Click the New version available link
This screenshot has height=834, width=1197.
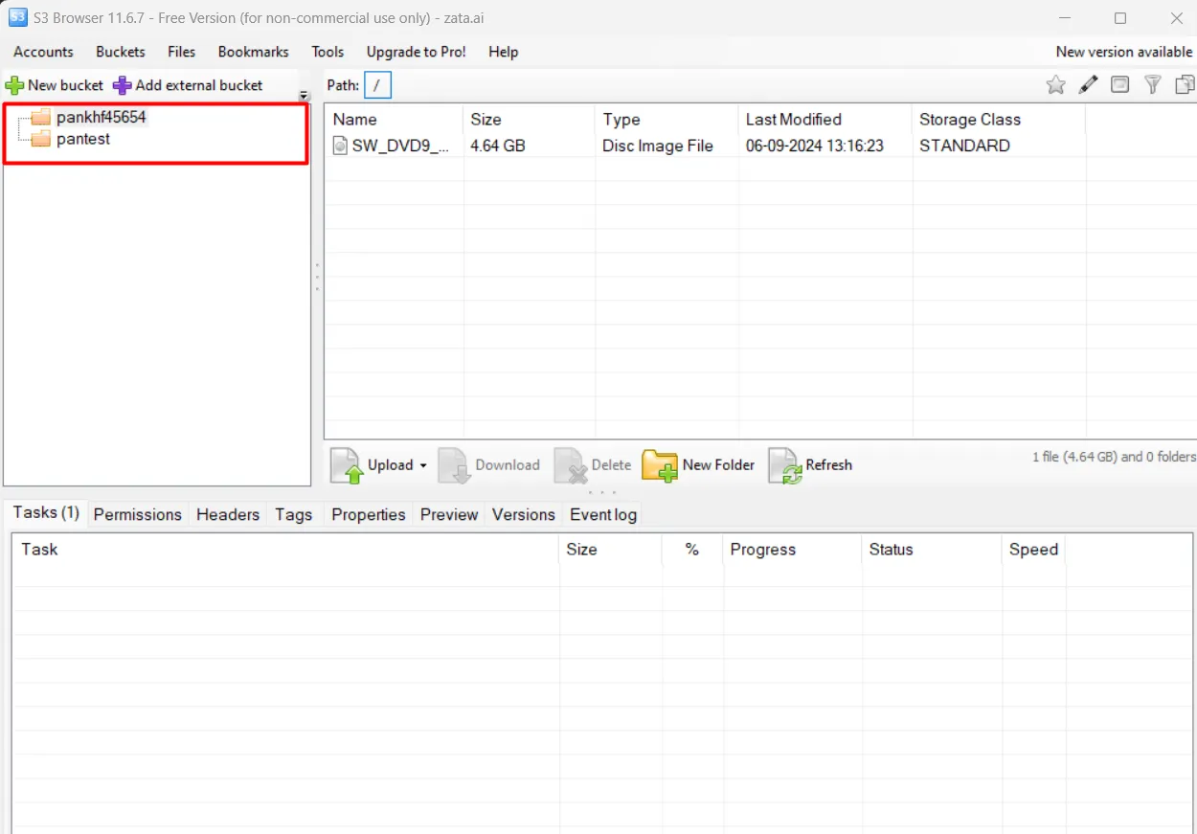pyautogui.click(x=1124, y=52)
